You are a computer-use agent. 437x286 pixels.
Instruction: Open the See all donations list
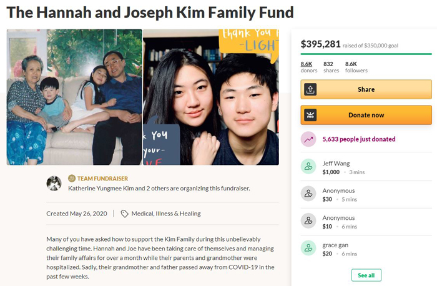tap(366, 275)
